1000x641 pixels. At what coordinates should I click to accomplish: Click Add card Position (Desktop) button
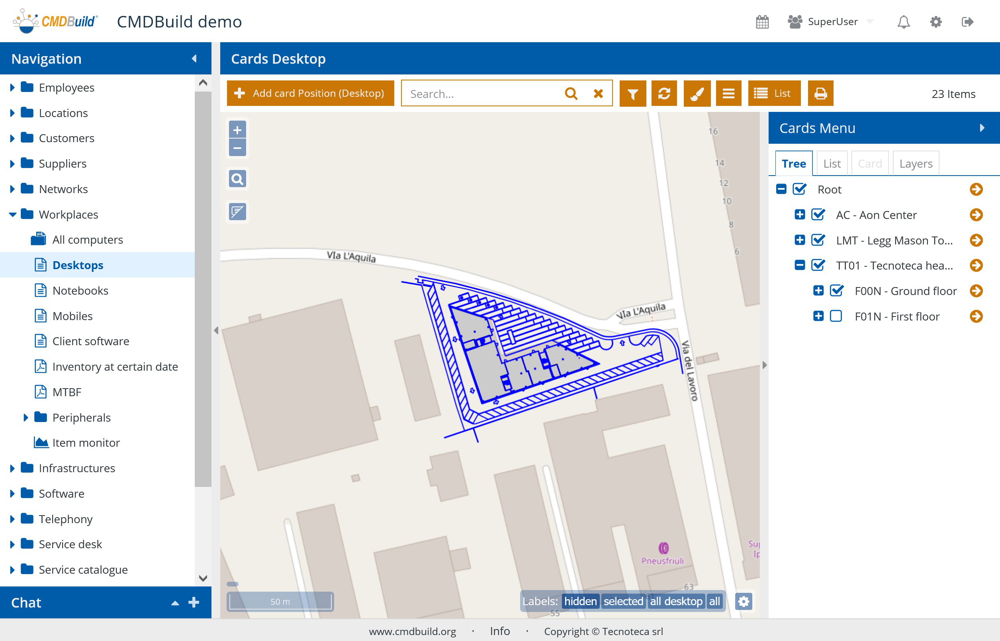[310, 93]
